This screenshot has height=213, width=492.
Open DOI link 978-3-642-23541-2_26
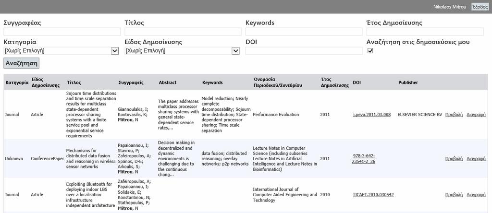364,158
